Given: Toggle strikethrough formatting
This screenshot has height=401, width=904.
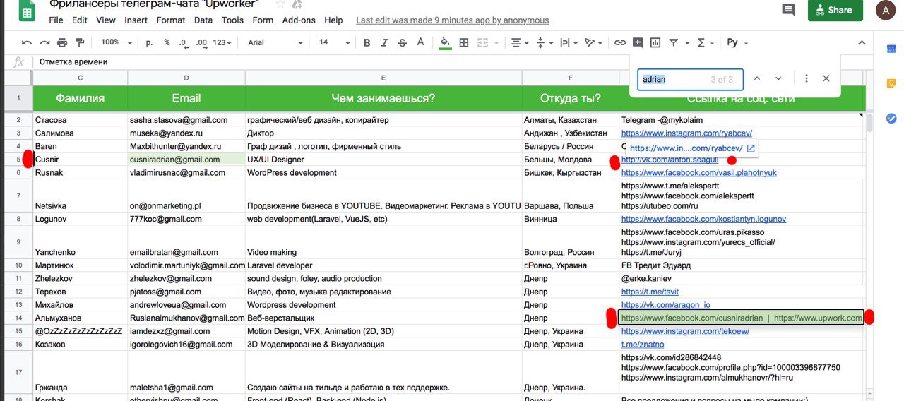Looking at the screenshot, I should 403,42.
